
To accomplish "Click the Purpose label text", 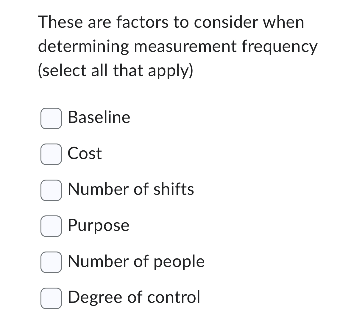I will 98,226.
